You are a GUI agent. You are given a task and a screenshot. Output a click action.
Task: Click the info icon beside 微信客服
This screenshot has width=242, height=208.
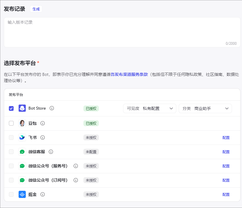pyautogui.click(x=51, y=152)
